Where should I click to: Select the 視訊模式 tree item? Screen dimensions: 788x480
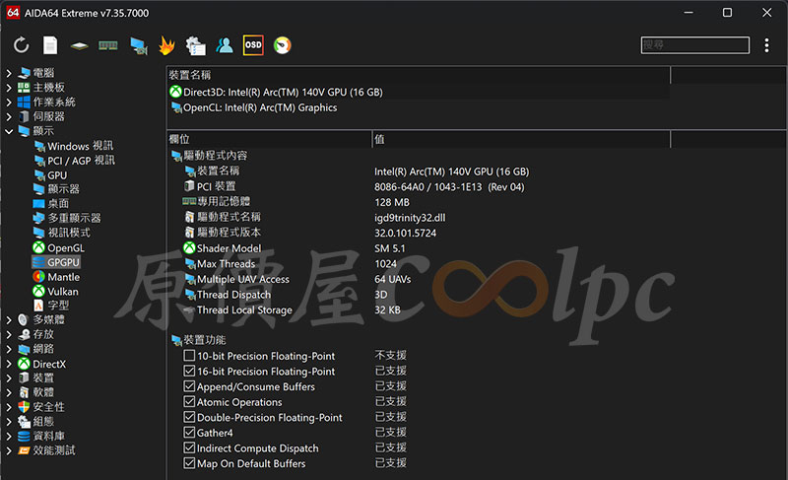61,234
